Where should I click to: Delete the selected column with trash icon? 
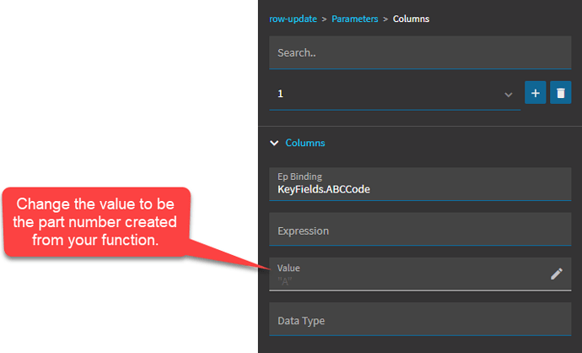click(x=560, y=93)
